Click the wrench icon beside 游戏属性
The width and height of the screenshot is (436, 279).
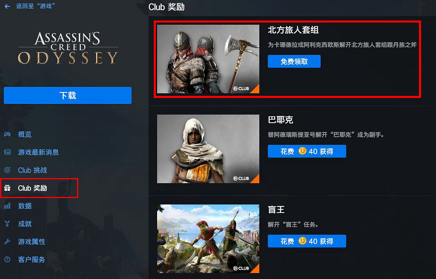[7, 242]
